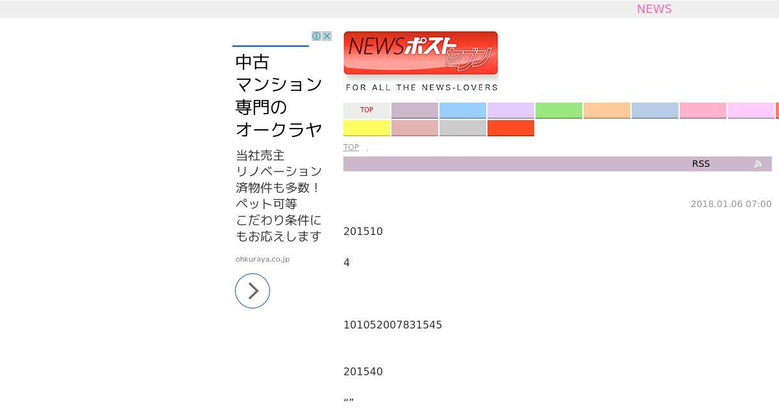Click the pink NEWS link in header
This screenshot has width=779, height=409.
[x=654, y=9]
